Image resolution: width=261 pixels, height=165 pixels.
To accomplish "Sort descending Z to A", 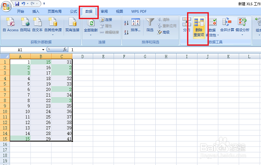I will pyautogui.click(x=126, y=32).
